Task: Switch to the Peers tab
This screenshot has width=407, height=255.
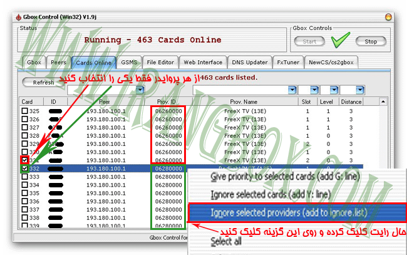Action: pos(58,62)
